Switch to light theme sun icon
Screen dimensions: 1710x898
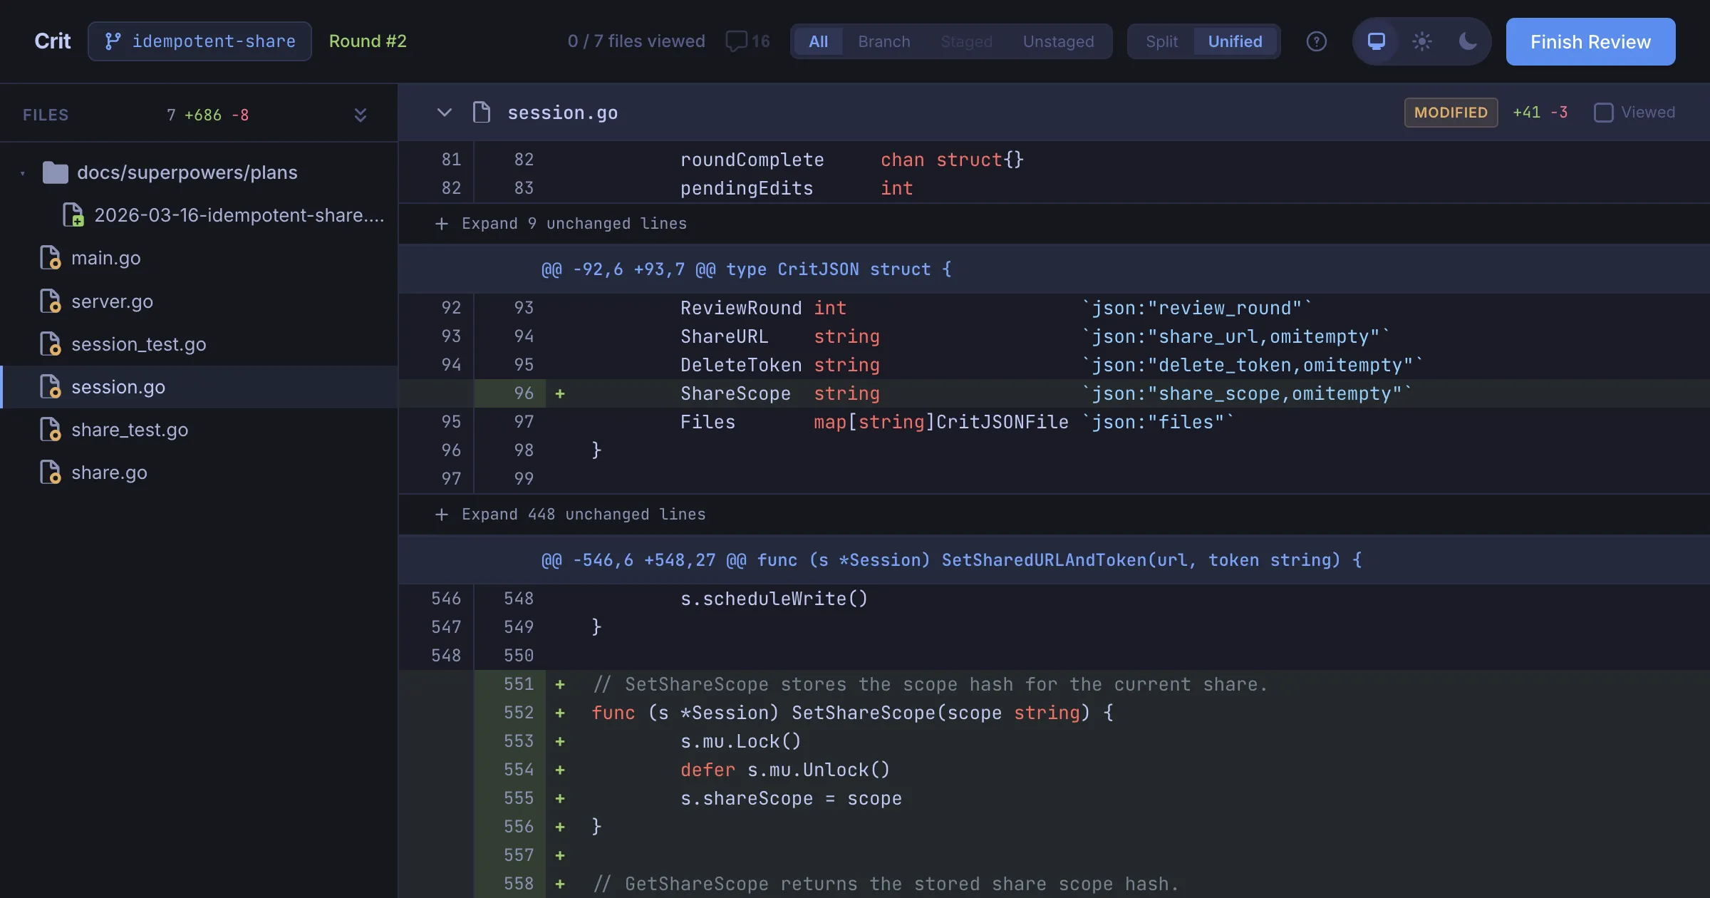click(1421, 41)
